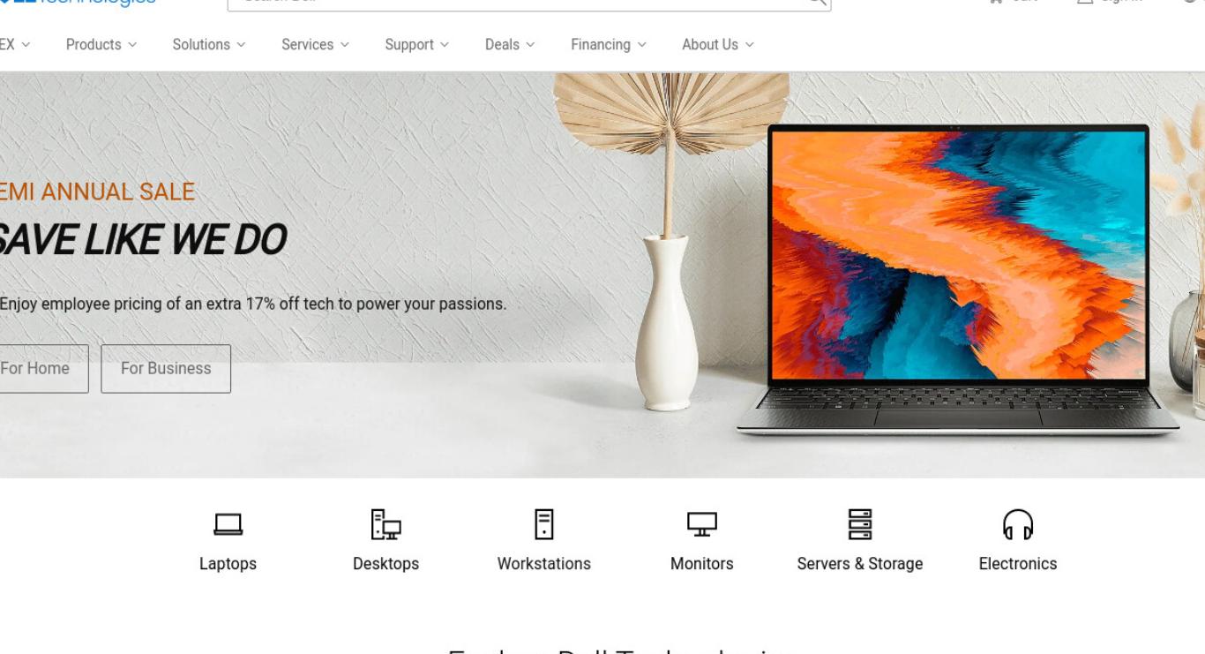Screen dimensions: 1205x654
Task: Expand the Solutions dropdown menu
Action: coord(209,44)
